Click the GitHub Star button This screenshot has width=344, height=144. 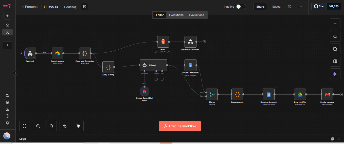click(319, 6)
